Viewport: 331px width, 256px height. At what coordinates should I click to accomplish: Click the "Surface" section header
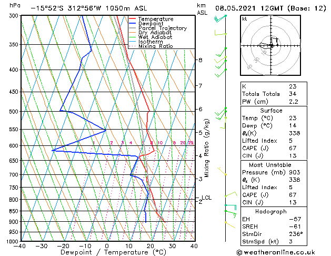coord(271,111)
